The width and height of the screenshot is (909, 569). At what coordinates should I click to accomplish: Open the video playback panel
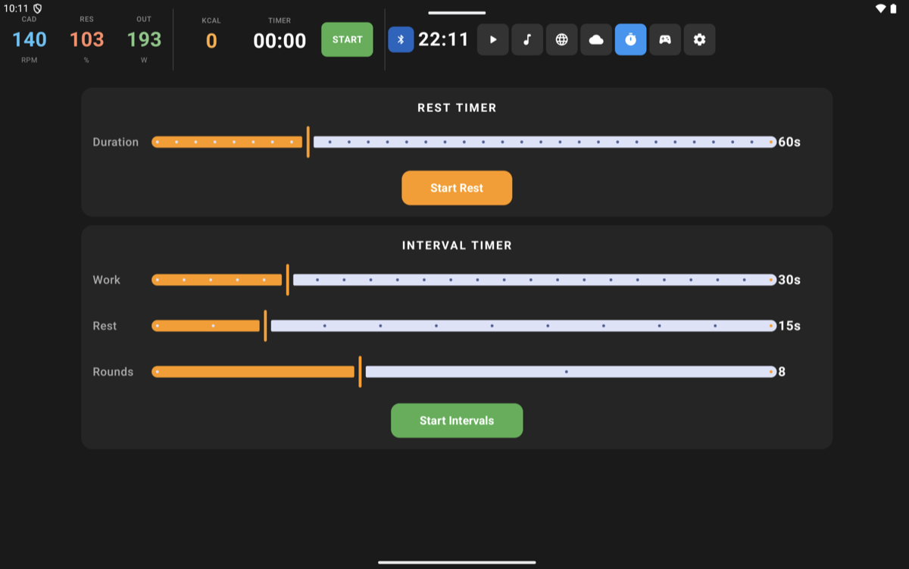[492, 39]
